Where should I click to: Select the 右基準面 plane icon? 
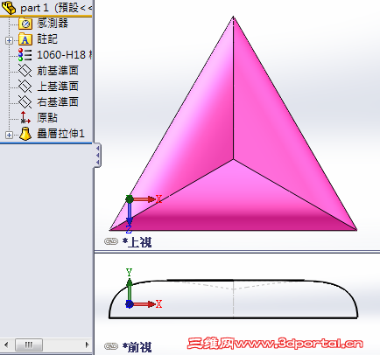tap(25, 102)
